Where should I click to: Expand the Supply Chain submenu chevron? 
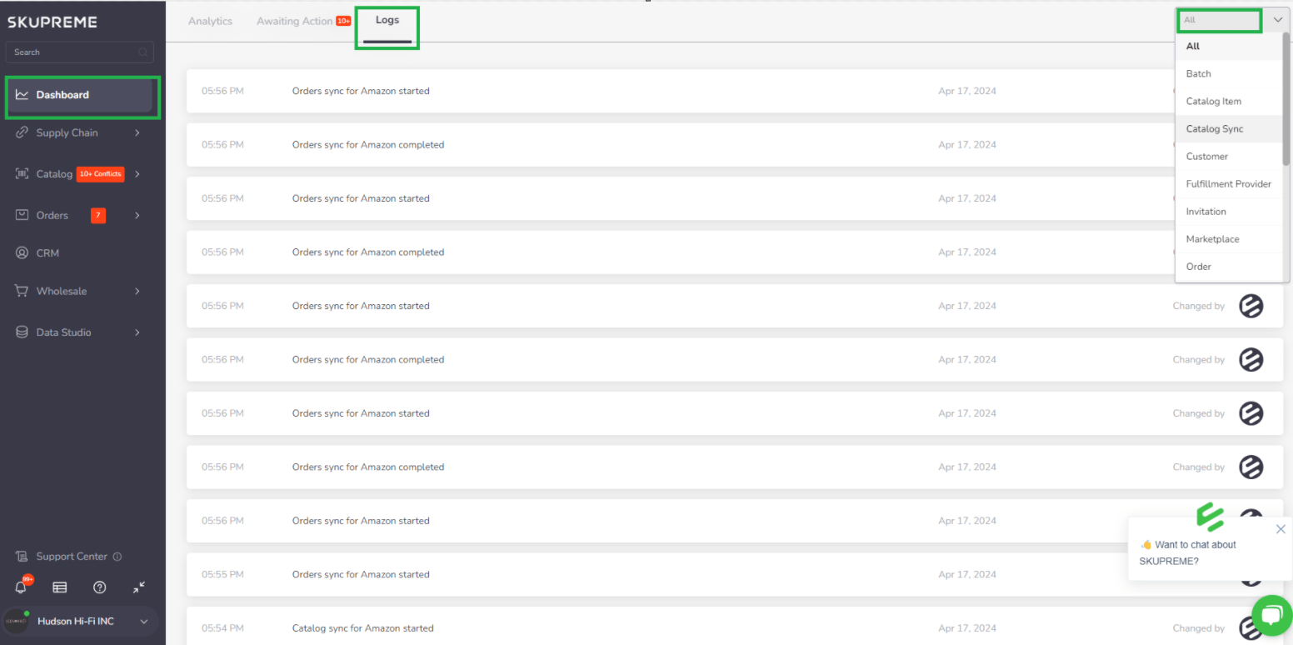pos(137,132)
